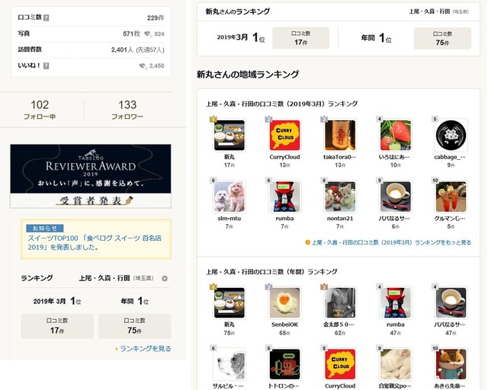The height and width of the screenshot is (390, 488).
Task: Open nontan21's user name link
Action: (340, 219)
